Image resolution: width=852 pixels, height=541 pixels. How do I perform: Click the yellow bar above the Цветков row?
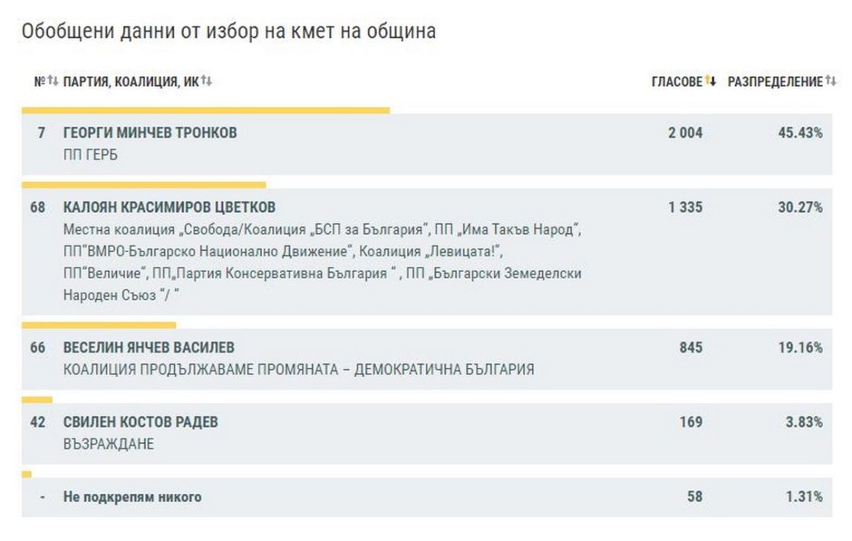pos(144,185)
